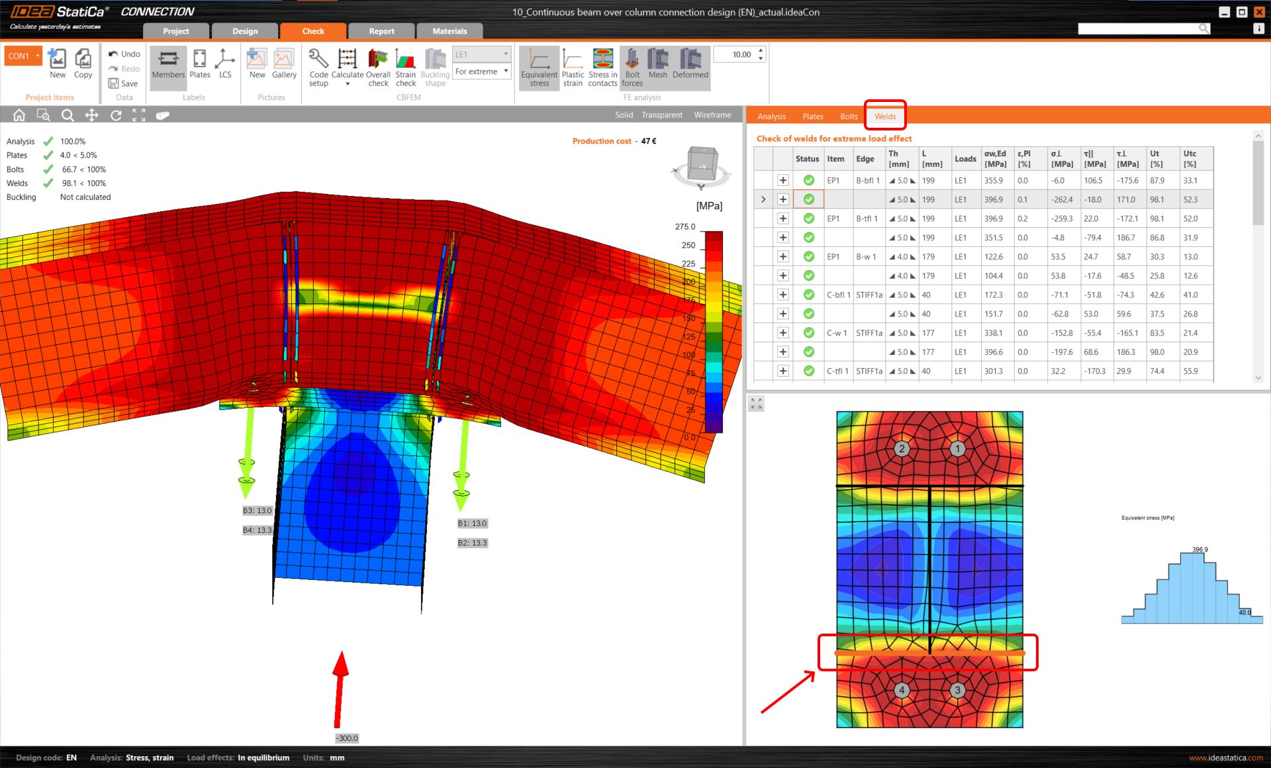Select the LCS labels tool
Viewport: 1271px width, 768px height.
point(225,67)
